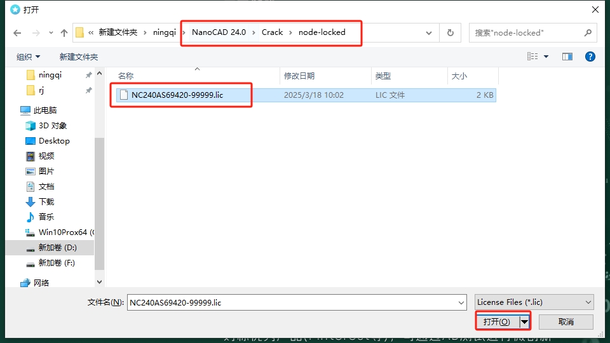This screenshot has height=343, width=610.
Task: Expand the 打开 button split arrow
Action: point(524,321)
